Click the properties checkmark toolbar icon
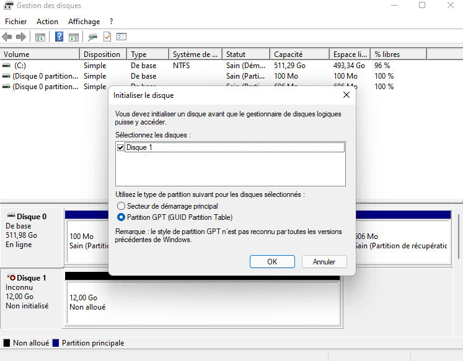Screen dimensions: 463x361 click(107, 37)
